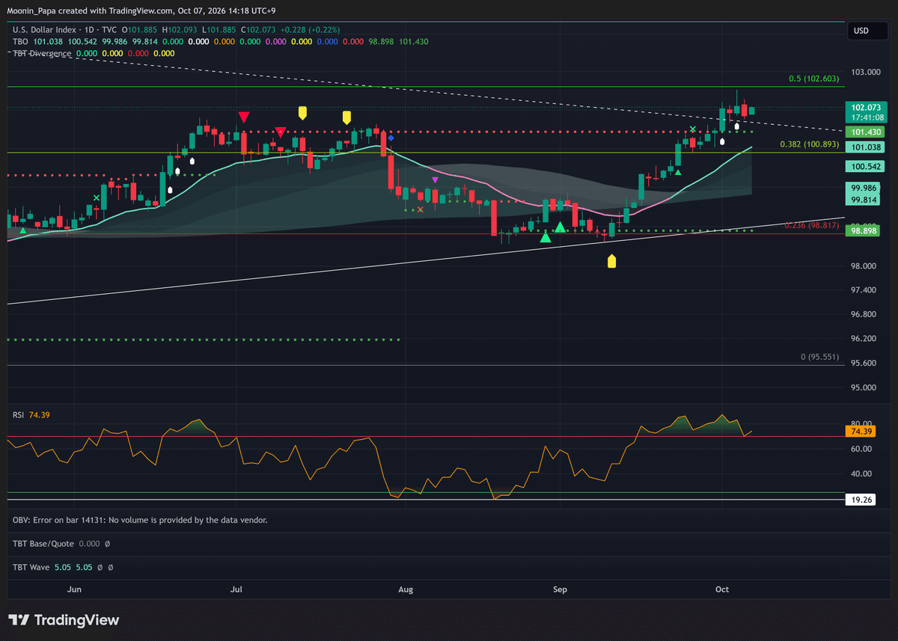Select the +0.228 (+0.22%) change value
Image resolution: width=898 pixels, height=641 pixels.
click(312, 30)
